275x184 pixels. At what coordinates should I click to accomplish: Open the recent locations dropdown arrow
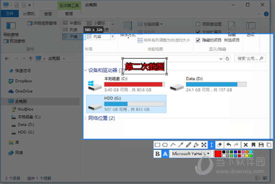click(x=24, y=59)
